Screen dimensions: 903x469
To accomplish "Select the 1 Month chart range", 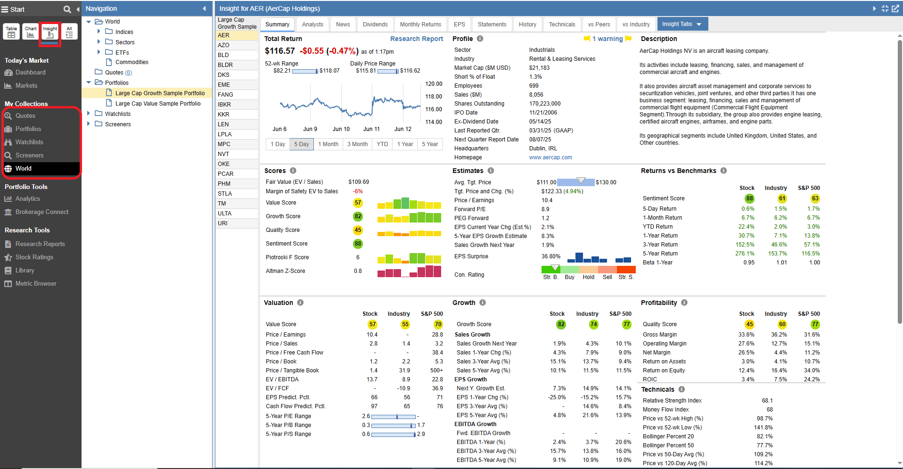I will (328, 144).
